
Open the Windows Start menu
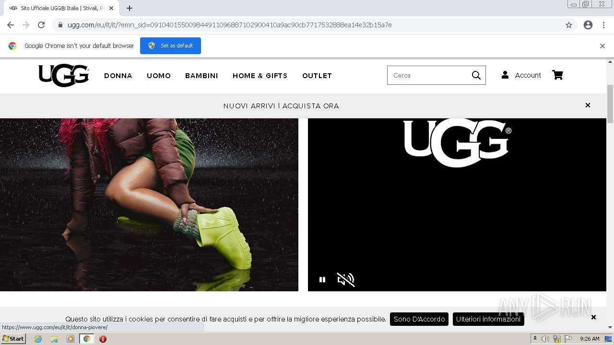(13, 339)
